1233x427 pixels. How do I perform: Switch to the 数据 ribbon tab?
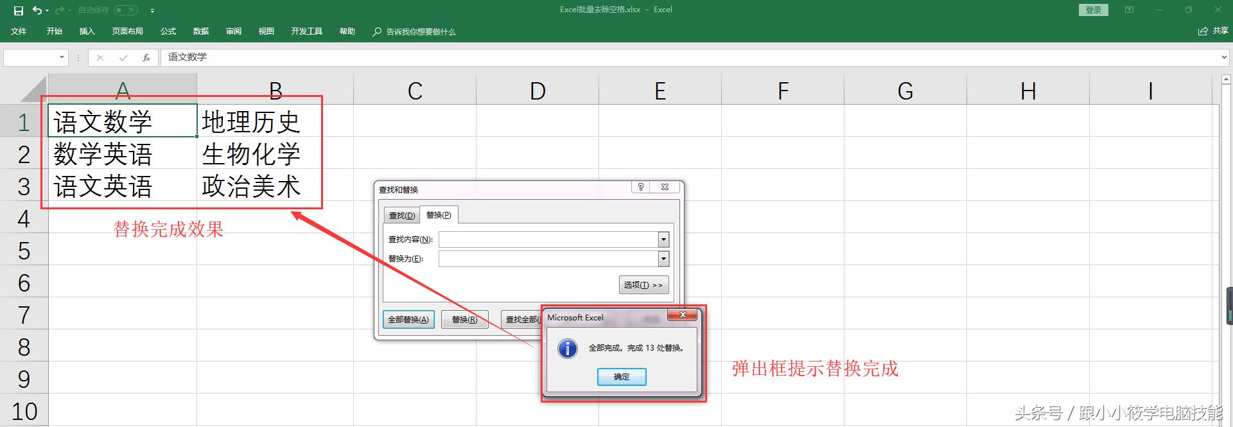coord(201,31)
